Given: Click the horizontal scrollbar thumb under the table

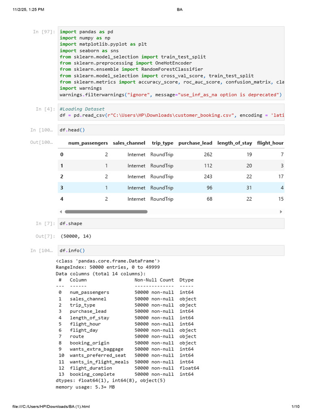Looking at the screenshot, I should pos(106,212).
